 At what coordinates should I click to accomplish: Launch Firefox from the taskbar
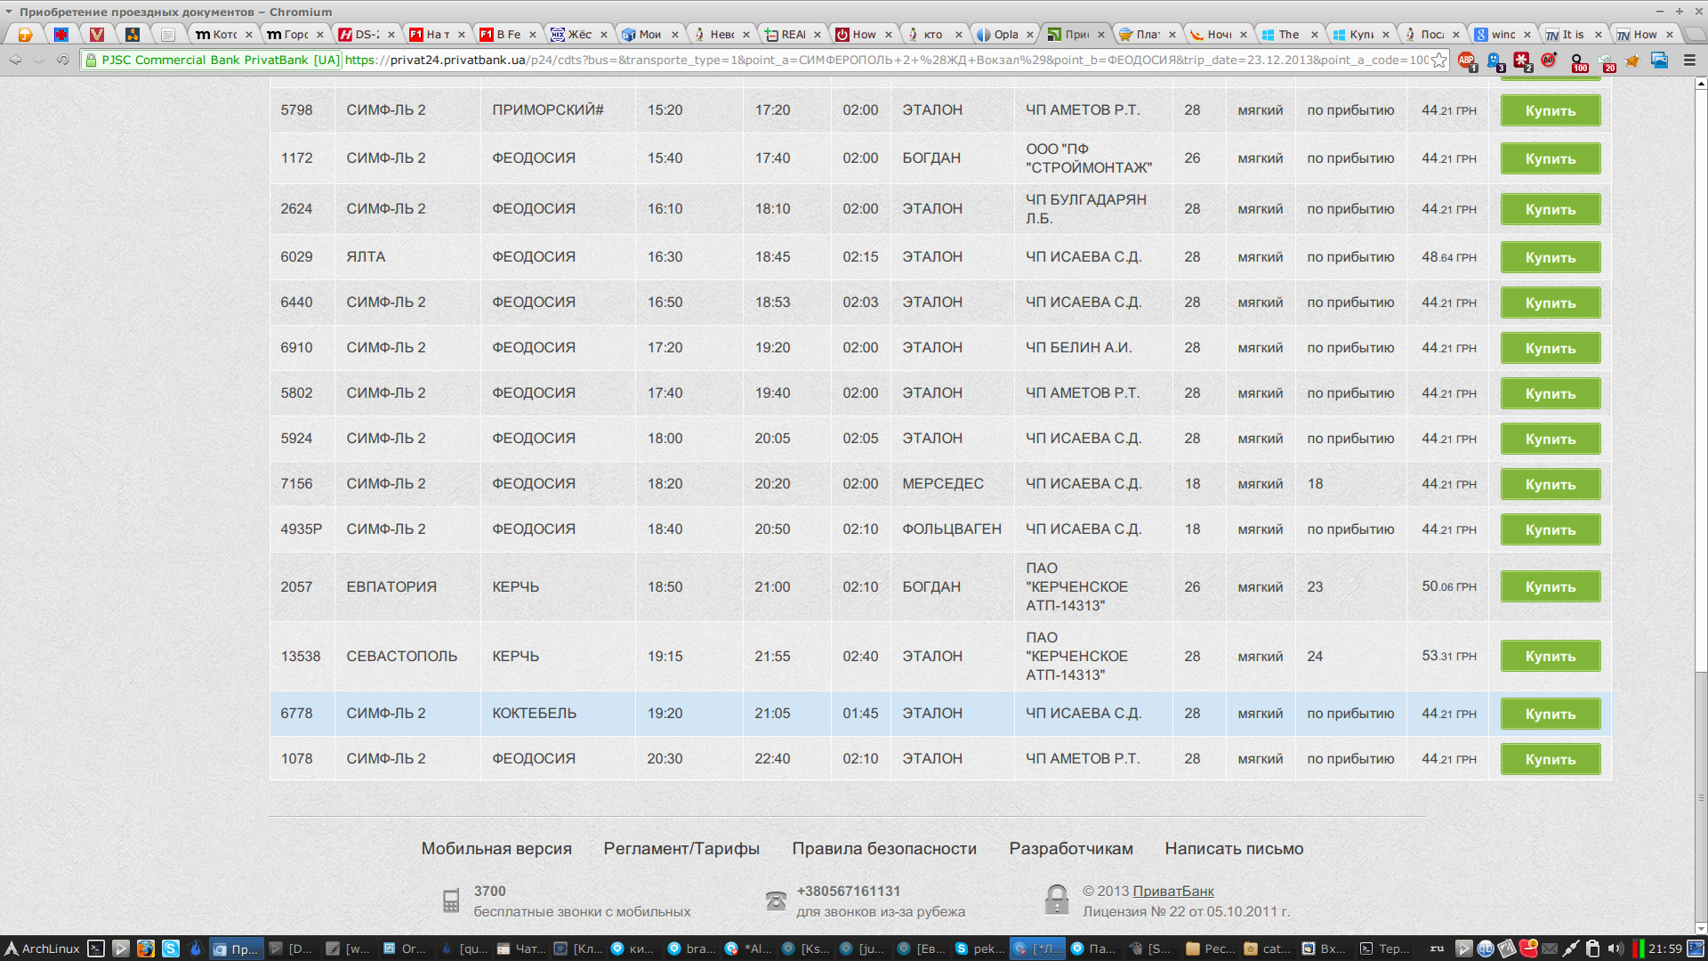[x=146, y=949]
